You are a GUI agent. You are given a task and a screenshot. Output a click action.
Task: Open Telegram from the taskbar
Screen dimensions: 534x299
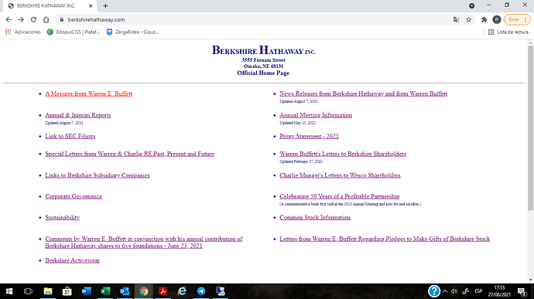coord(201,291)
